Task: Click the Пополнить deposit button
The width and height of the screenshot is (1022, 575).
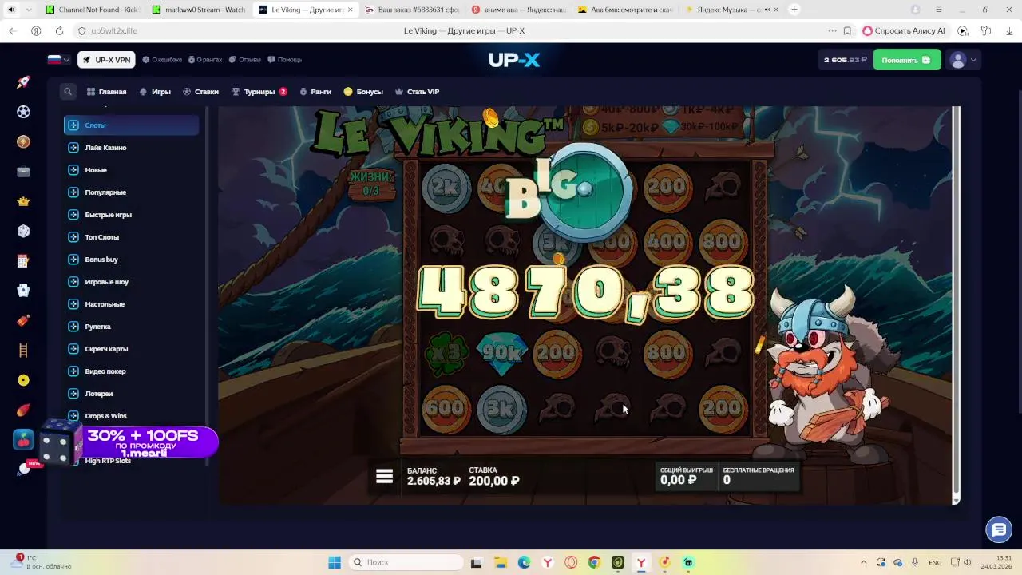Action: 907,60
